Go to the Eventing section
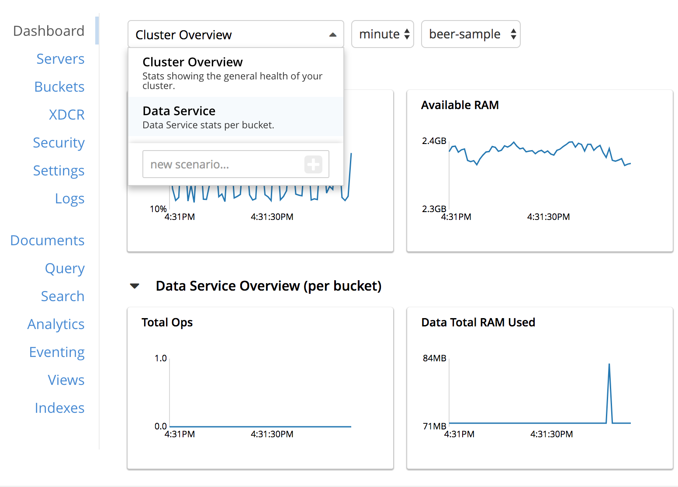Image resolution: width=678 pixels, height=487 pixels. coord(56,352)
